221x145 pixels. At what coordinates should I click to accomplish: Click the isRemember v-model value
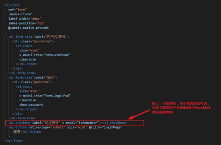point(88,123)
